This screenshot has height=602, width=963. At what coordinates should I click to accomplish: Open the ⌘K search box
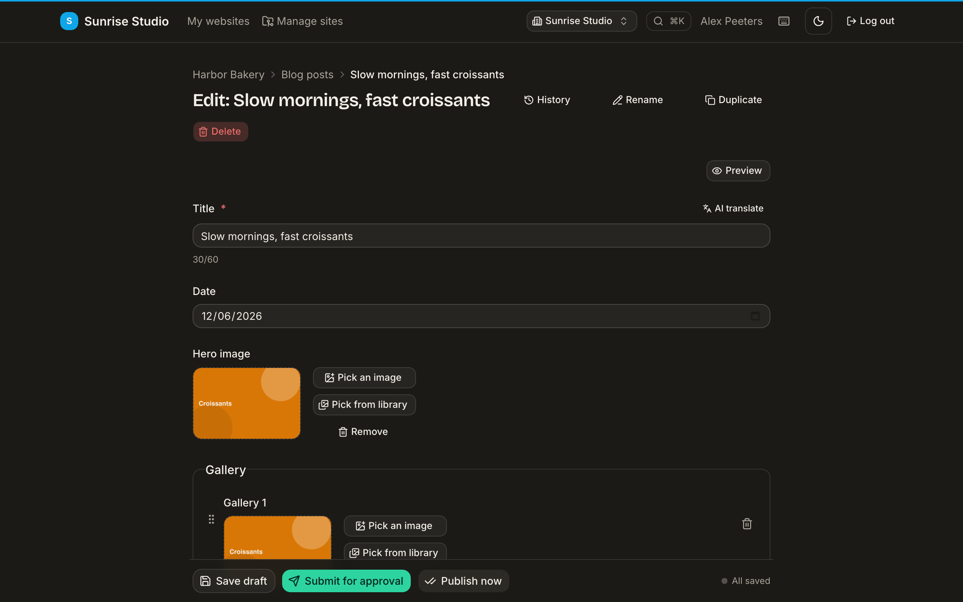click(668, 21)
